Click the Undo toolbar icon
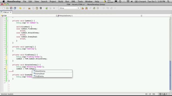 20,8
